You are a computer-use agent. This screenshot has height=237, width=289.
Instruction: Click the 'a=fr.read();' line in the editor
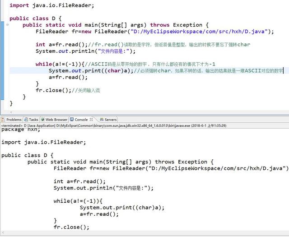[x=68, y=77]
